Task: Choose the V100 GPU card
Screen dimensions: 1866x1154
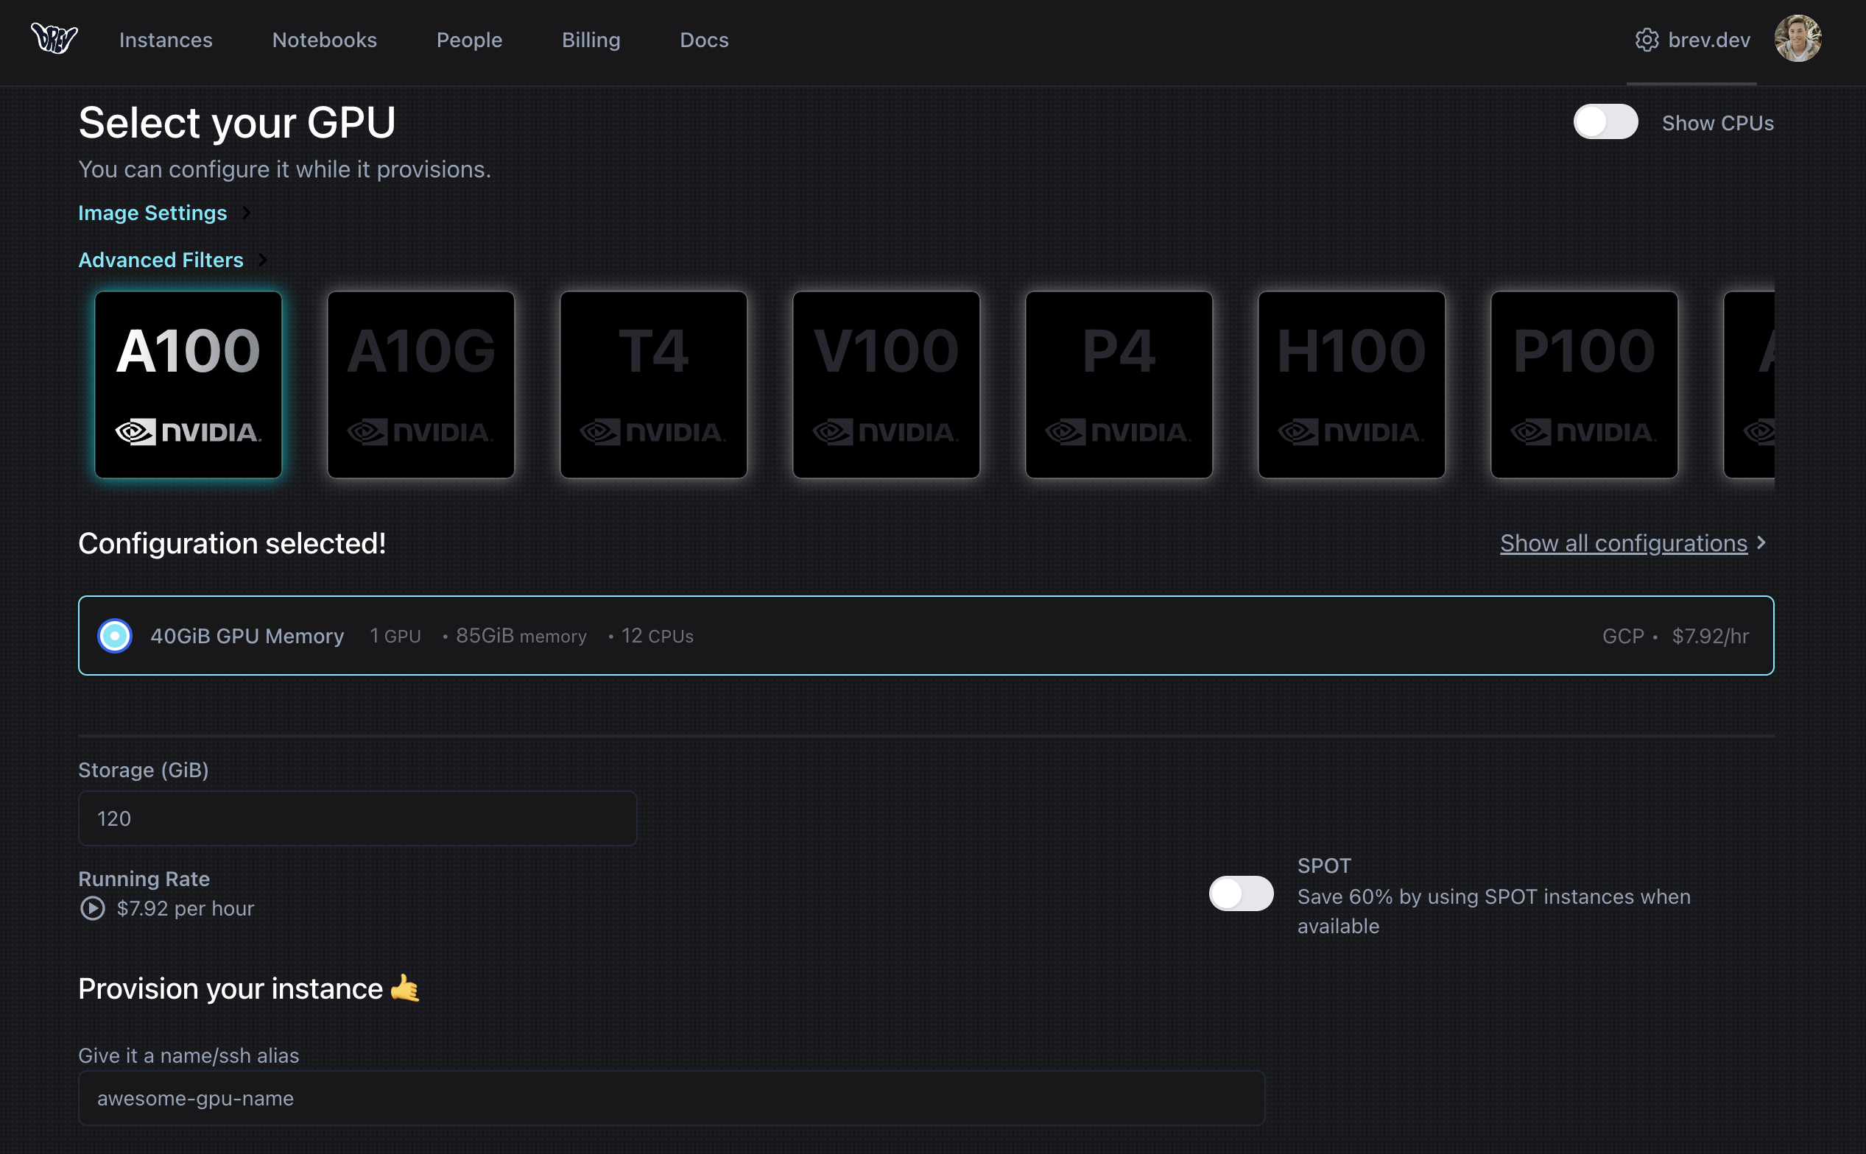Action: (x=886, y=385)
